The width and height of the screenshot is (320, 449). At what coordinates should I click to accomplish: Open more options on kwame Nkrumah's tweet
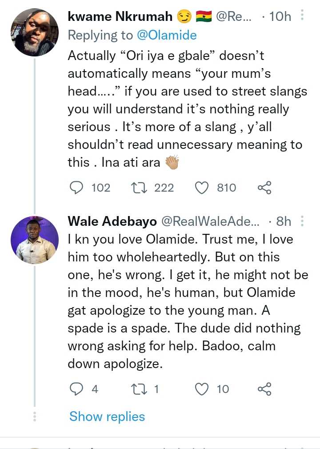302,16
